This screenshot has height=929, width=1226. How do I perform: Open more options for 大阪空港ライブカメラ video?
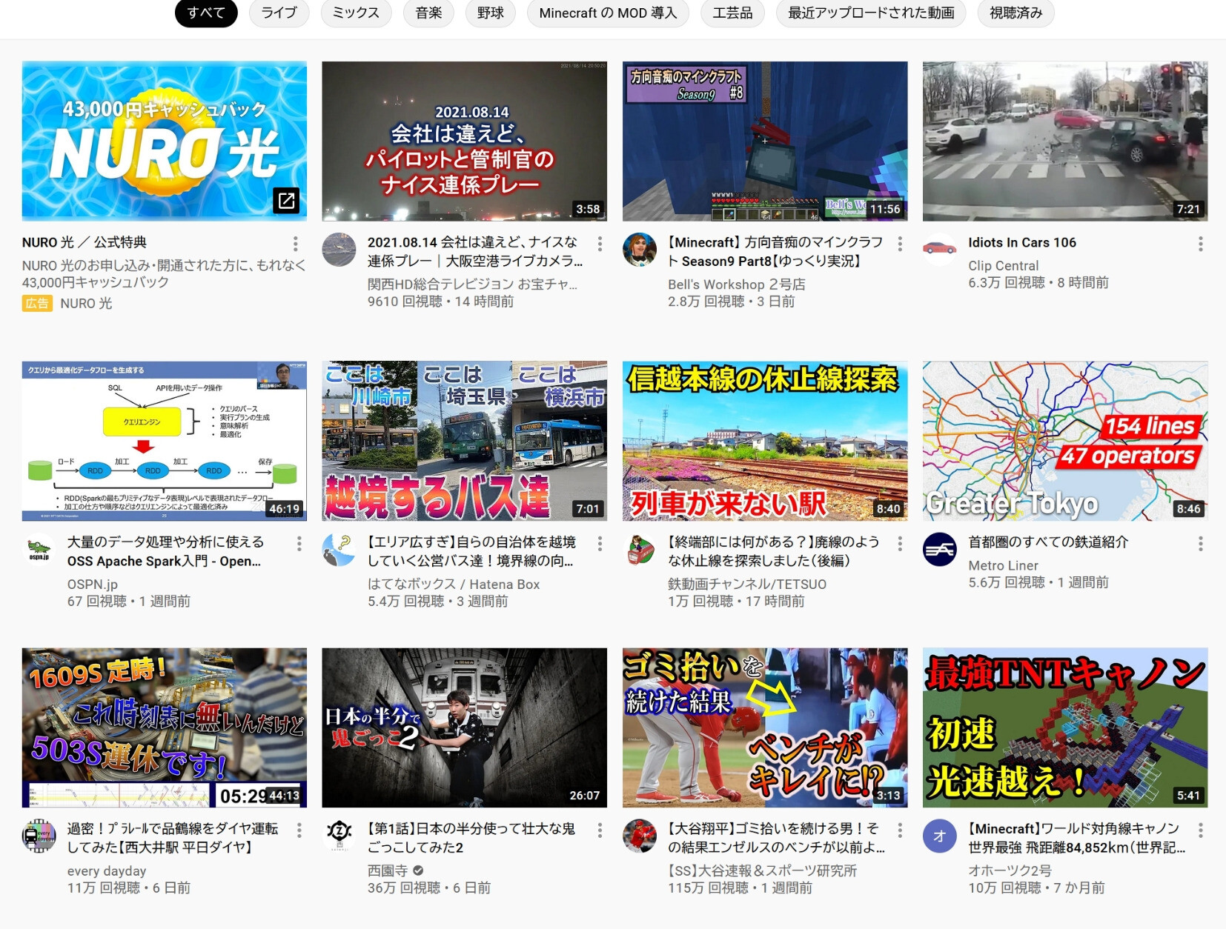coord(600,244)
